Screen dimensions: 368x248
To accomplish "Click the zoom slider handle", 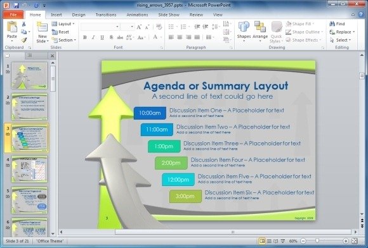I will point(317,241).
